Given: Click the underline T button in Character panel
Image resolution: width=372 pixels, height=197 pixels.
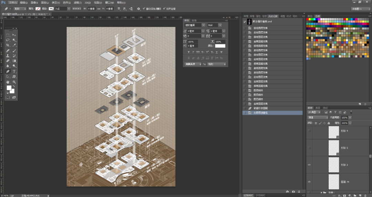Looking at the screenshot, I should (217, 52).
